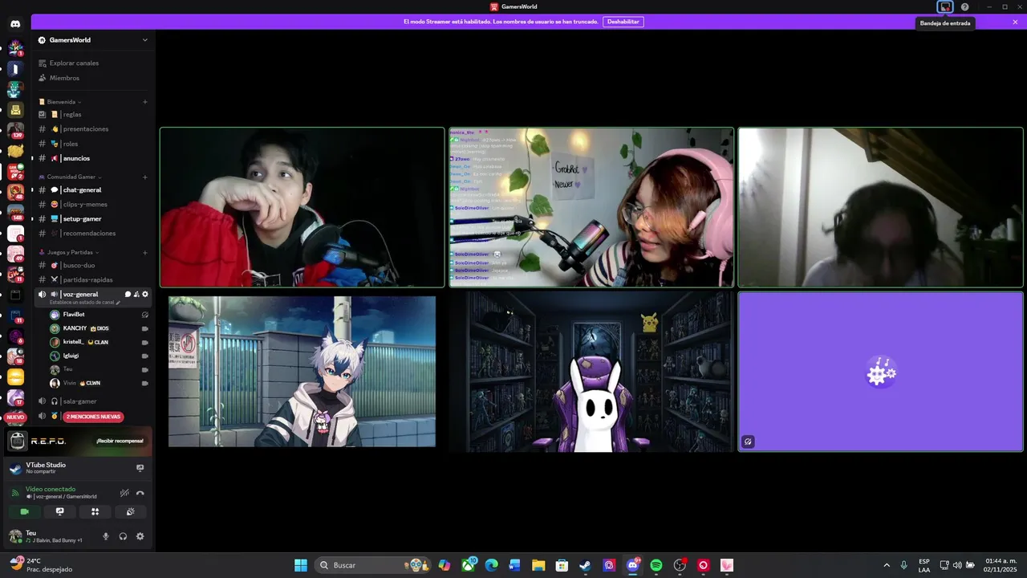Open Windows Start menu

tap(301, 565)
